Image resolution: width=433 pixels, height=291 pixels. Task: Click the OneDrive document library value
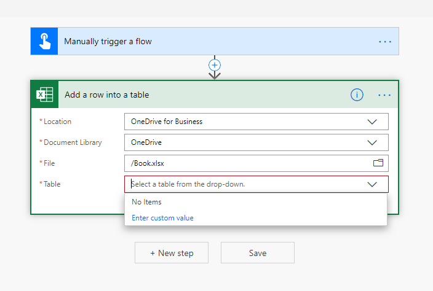click(146, 142)
